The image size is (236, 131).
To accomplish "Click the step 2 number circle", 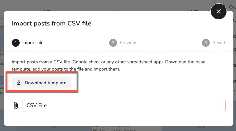I will 113,43.
